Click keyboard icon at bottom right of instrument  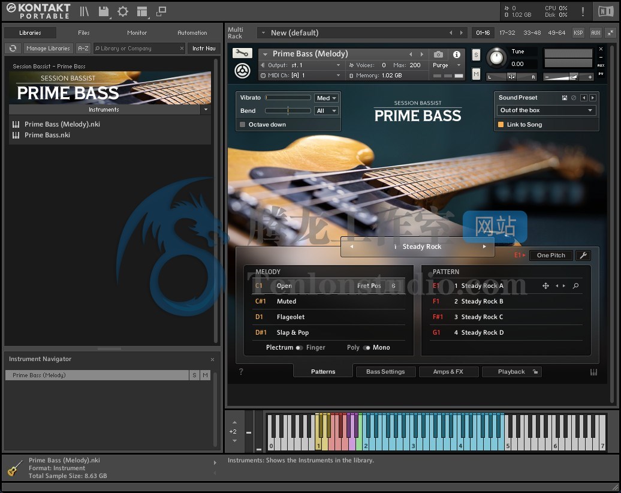point(593,372)
